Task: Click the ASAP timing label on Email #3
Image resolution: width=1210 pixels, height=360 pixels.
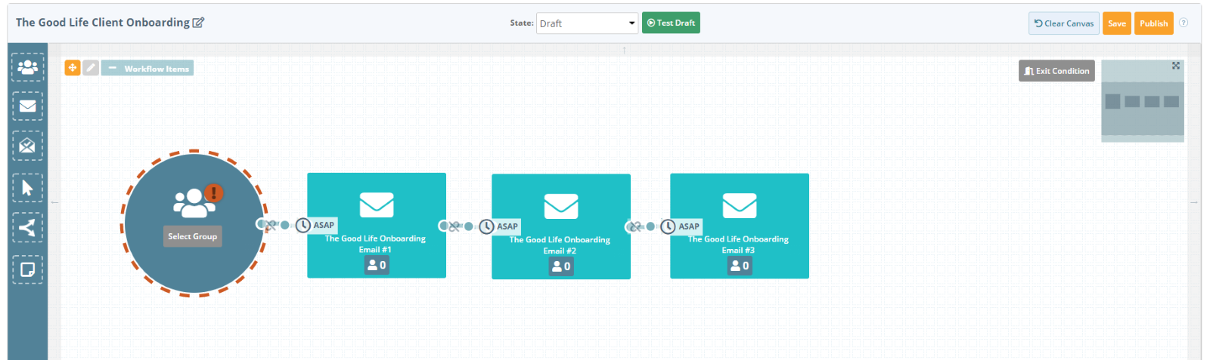Action: coord(689,226)
